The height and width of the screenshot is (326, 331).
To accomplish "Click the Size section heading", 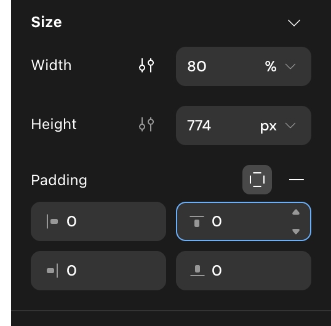I will [46, 22].
